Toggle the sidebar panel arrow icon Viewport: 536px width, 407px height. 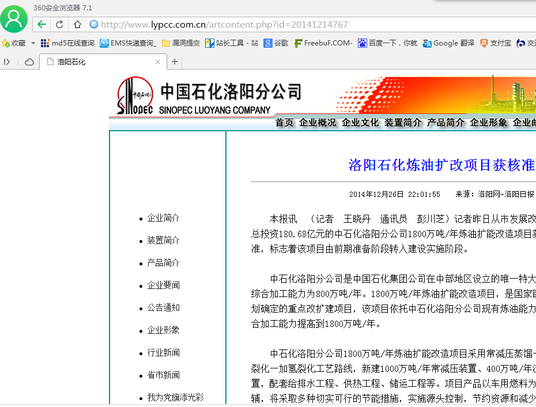[7, 62]
